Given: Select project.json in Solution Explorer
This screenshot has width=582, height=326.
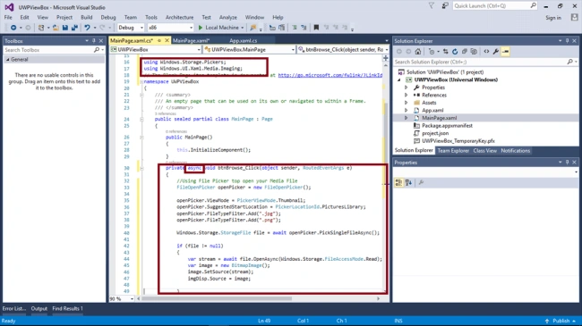Looking at the screenshot, I should (435, 133).
